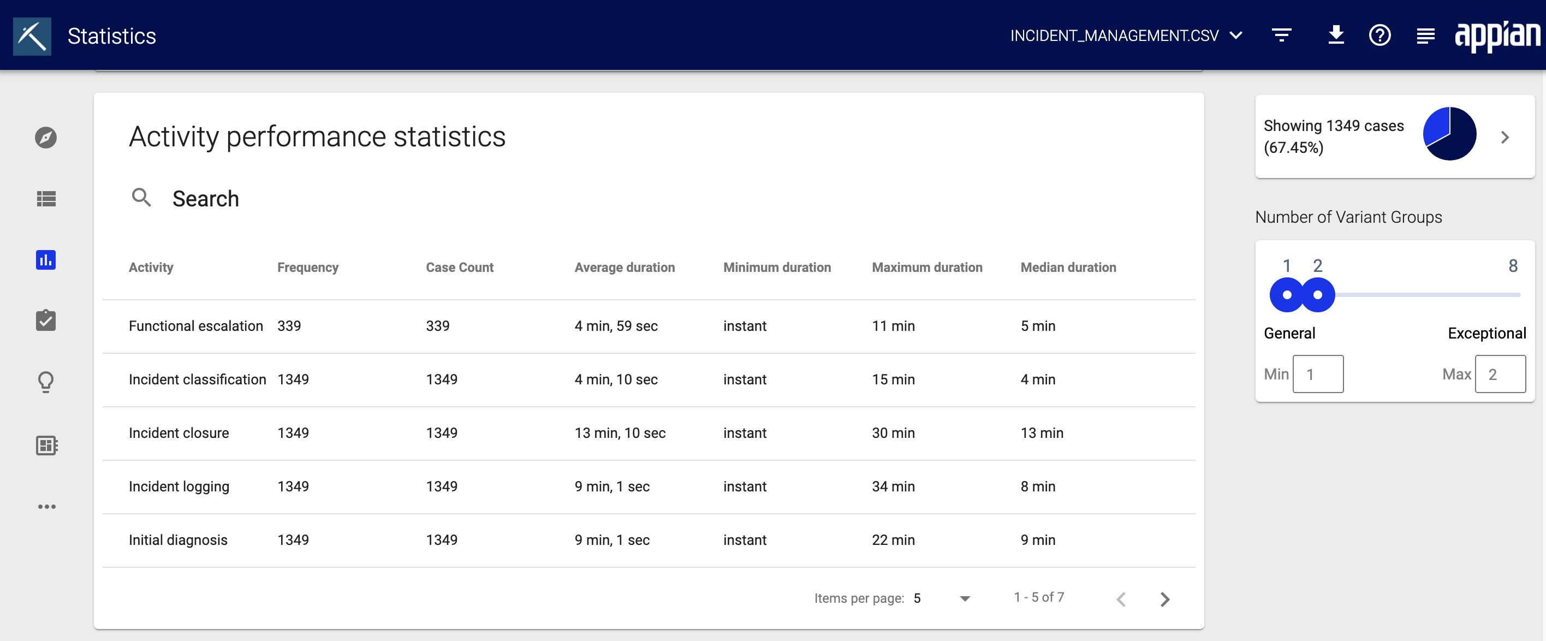Open the Items per page dropdown
This screenshot has height=641, width=1546.
pos(942,598)
